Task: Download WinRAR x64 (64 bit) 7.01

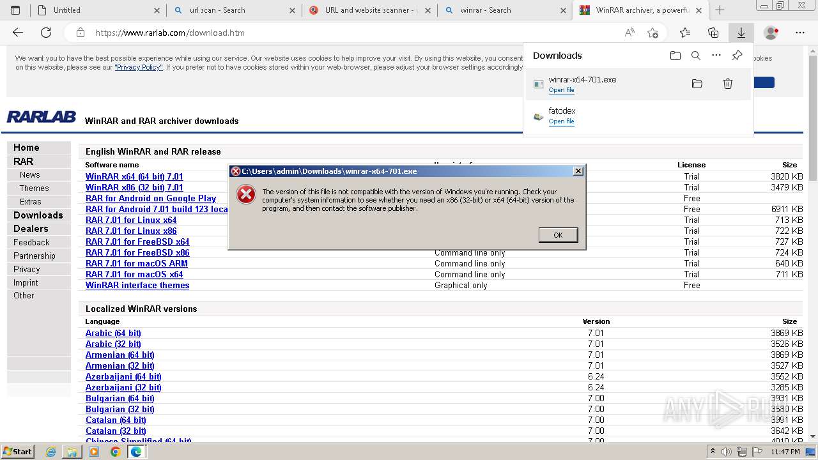Action: (x=134, y=177)
